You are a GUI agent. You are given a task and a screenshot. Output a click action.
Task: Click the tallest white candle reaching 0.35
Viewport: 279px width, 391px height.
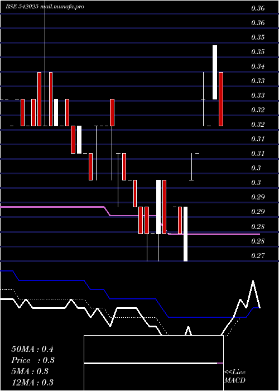[215, 72]
